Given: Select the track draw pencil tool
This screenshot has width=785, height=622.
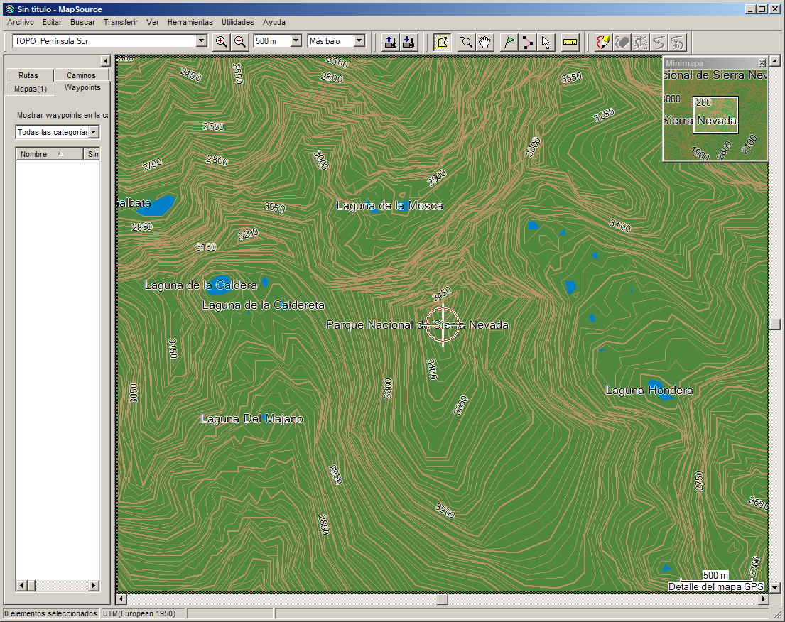Looking at the screenshot, I should [x=603, y=42].
